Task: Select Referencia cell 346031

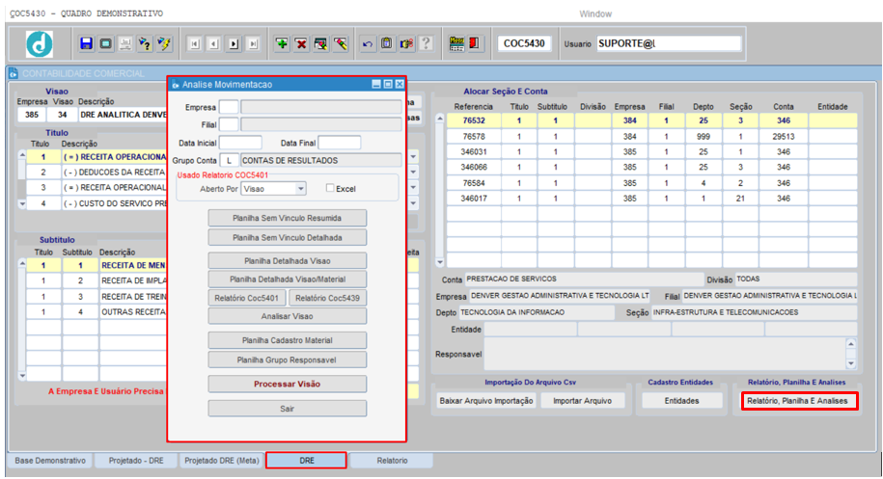Action: [474, 152]
